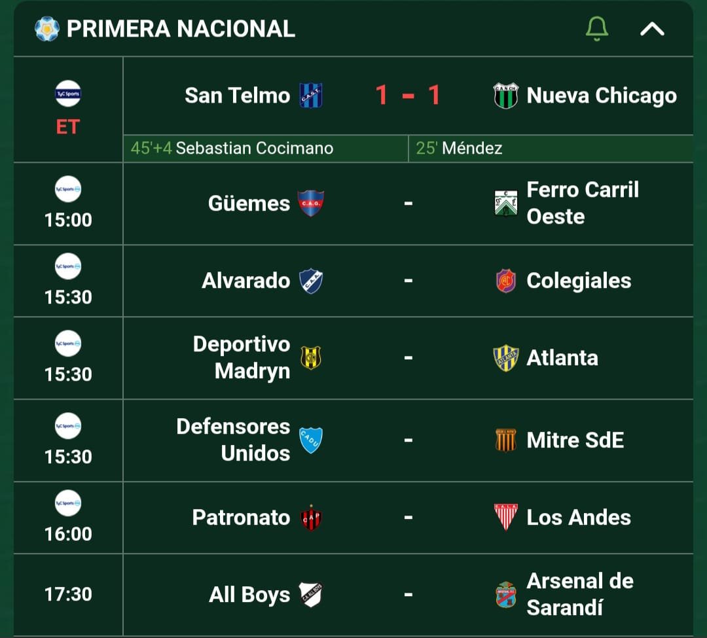
Task: Select the Arsenal de Sarandí team name
Action: pos(580,595)
